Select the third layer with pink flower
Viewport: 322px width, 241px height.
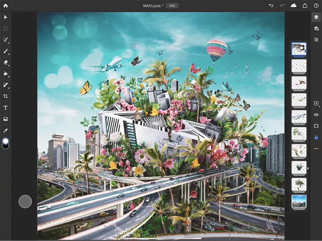pos(299,83)
